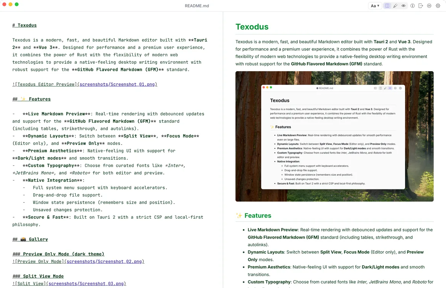Click the split pane divider between editor and preview
This screenshot has width=446, height=288.
point(223,150)
